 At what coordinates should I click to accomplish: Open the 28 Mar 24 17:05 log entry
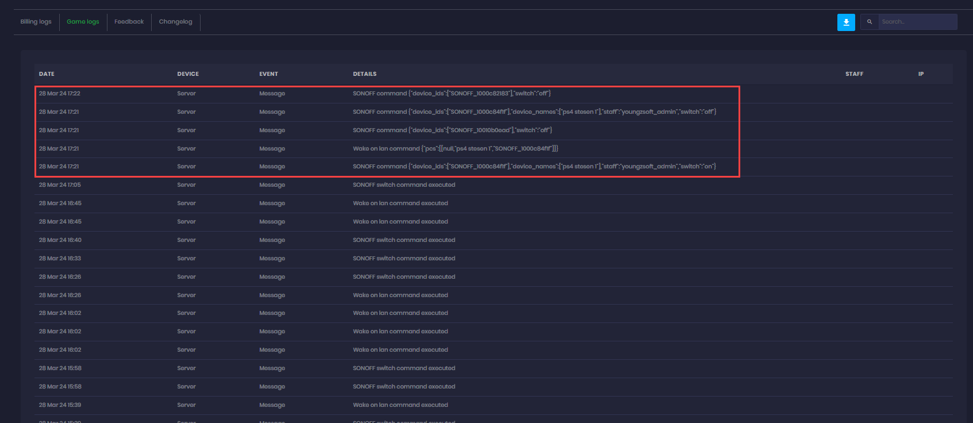[60, 185]
